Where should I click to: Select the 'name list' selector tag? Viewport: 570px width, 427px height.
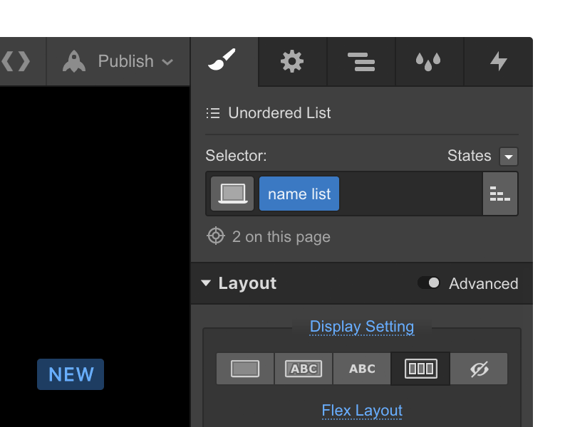click(299, 193)
